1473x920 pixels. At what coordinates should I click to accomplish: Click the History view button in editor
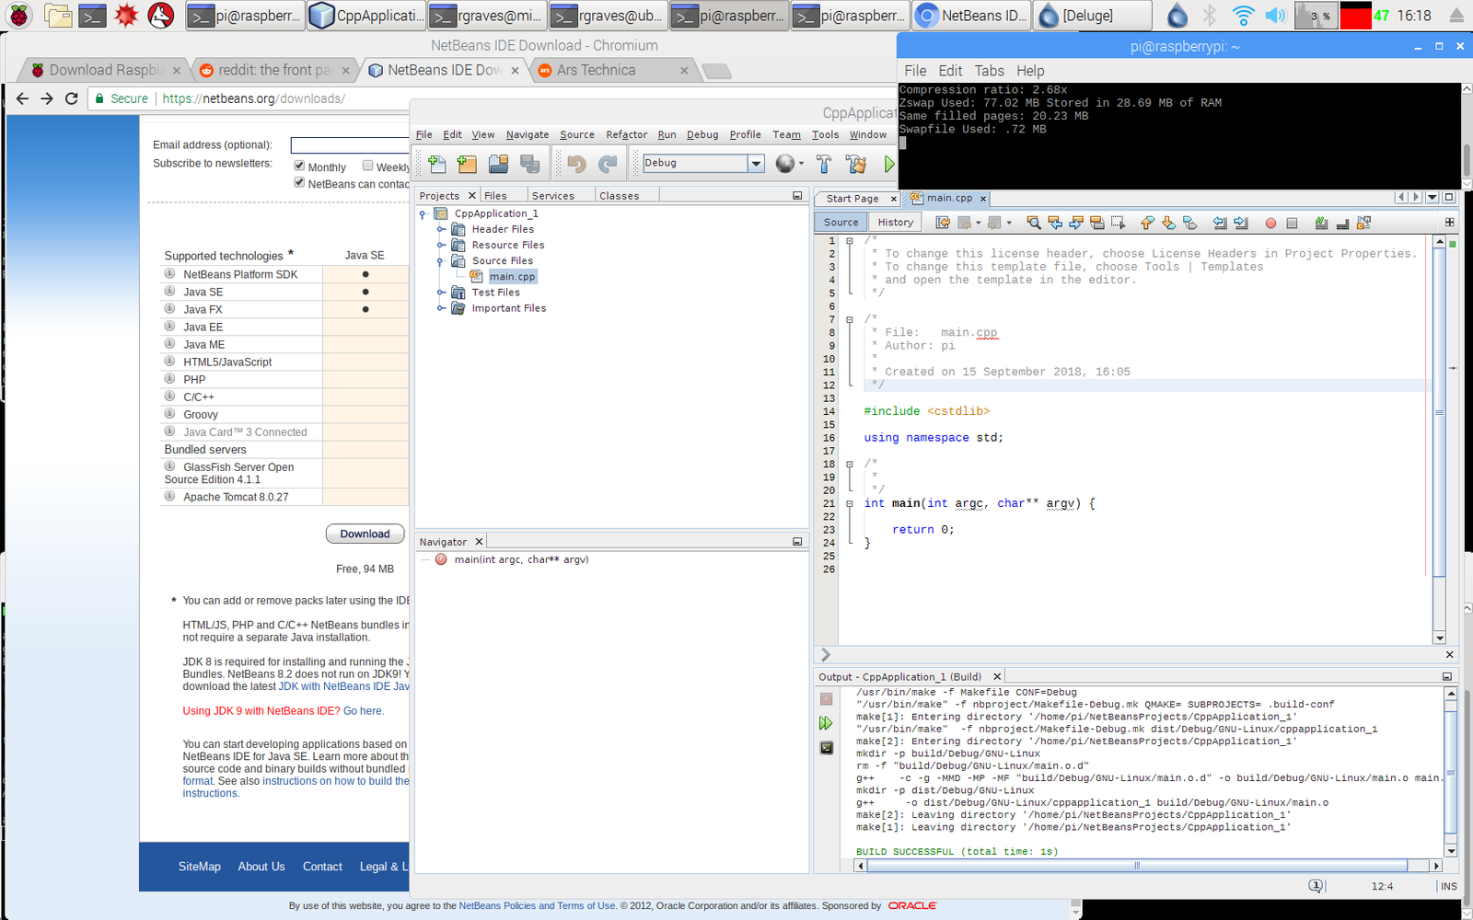(x=895, y=223)
